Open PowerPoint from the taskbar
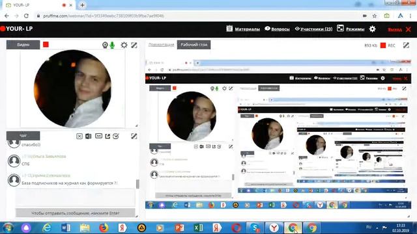 (179, 227)
